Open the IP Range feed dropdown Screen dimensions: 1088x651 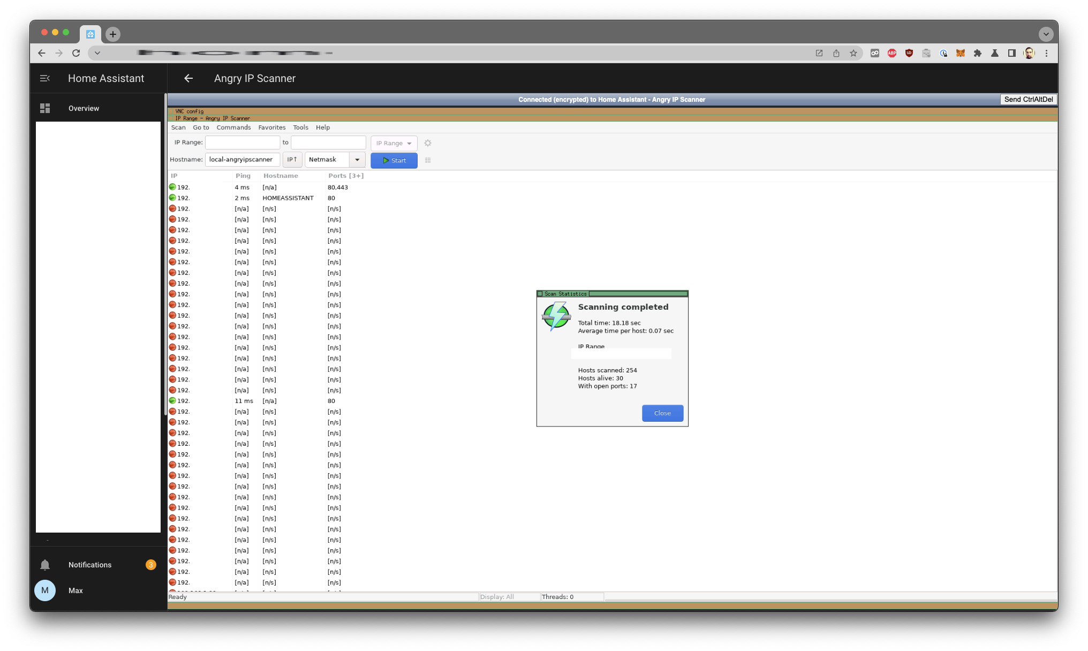pyautogui.click(x=394, y=143)
